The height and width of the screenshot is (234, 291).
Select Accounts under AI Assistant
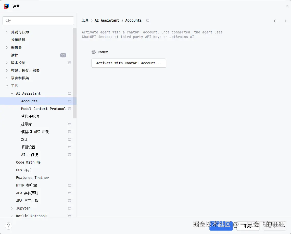(29, 101)
